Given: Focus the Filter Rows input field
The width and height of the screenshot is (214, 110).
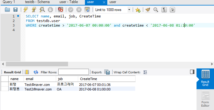Looking at the screenshot, I should click(x=74, y=72).
